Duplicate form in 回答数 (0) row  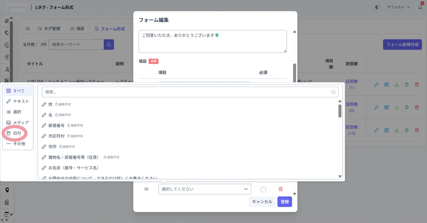tap(406, 107)
